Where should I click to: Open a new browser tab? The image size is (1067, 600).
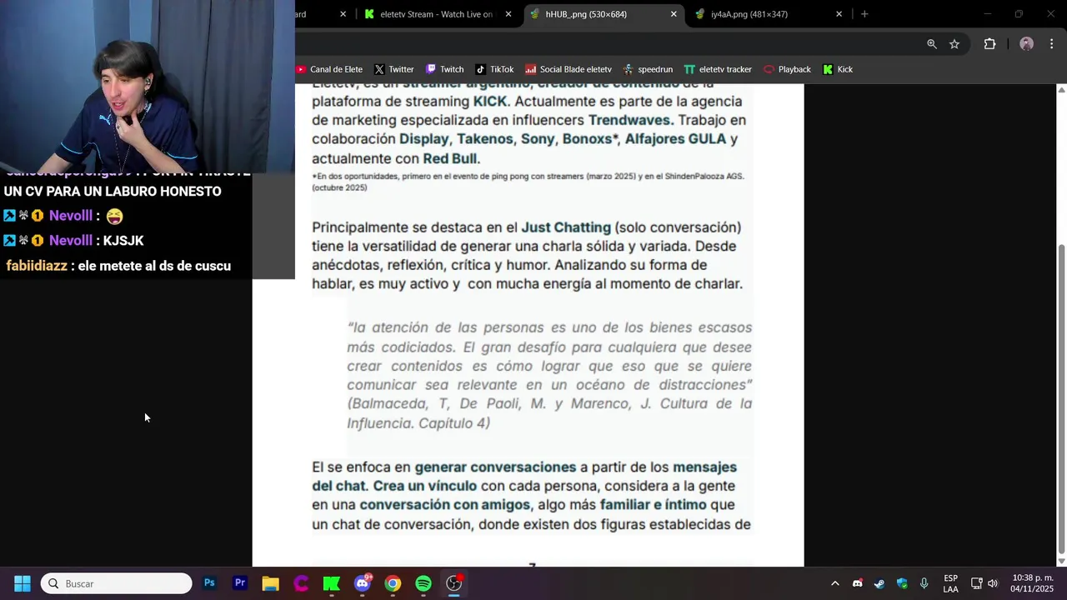click(864, 14)
